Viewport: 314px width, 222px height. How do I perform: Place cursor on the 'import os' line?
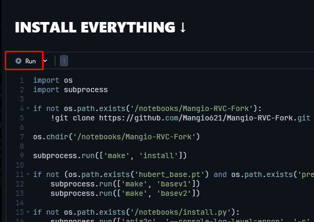(53, 81)
